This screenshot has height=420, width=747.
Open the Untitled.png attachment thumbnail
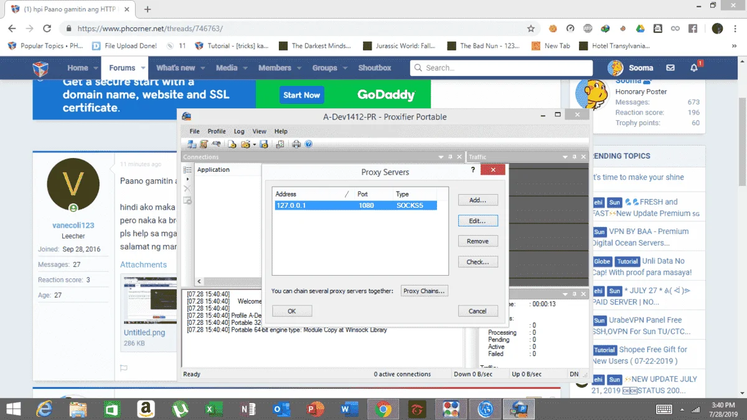150,301
